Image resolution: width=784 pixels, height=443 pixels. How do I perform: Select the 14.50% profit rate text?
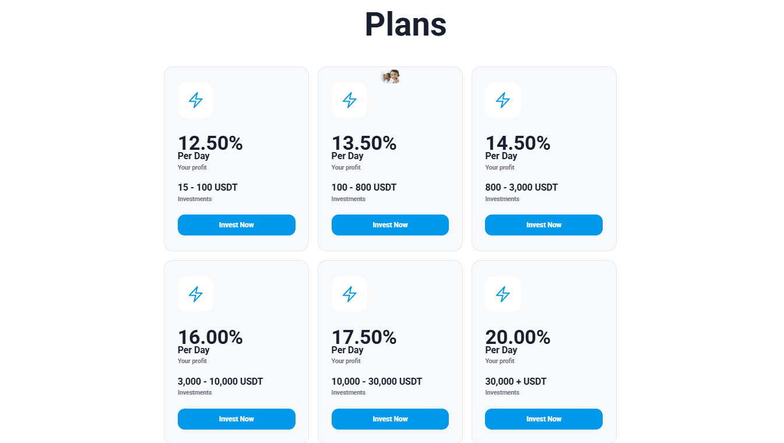point(518,143)
